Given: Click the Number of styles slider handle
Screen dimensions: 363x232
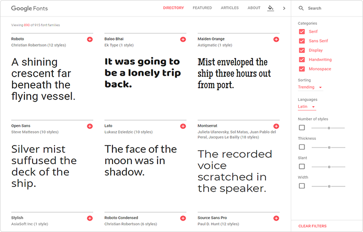Looking at the screenshot, I should pyautogui.click(x=329, y=128).
